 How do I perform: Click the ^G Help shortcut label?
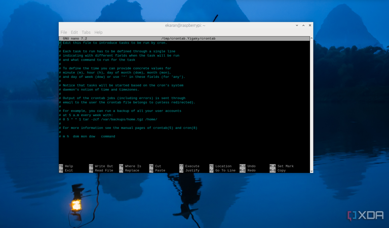66,166
